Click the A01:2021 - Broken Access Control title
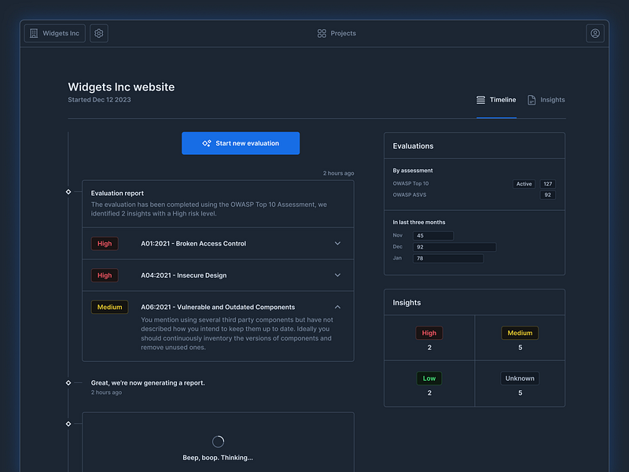The image size is (629, 472). (x=193, y=244)
